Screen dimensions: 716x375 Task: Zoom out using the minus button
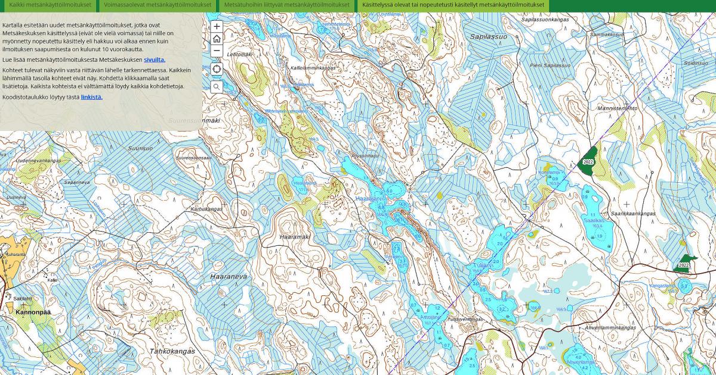pyautogui.click(x=217, y=51)
